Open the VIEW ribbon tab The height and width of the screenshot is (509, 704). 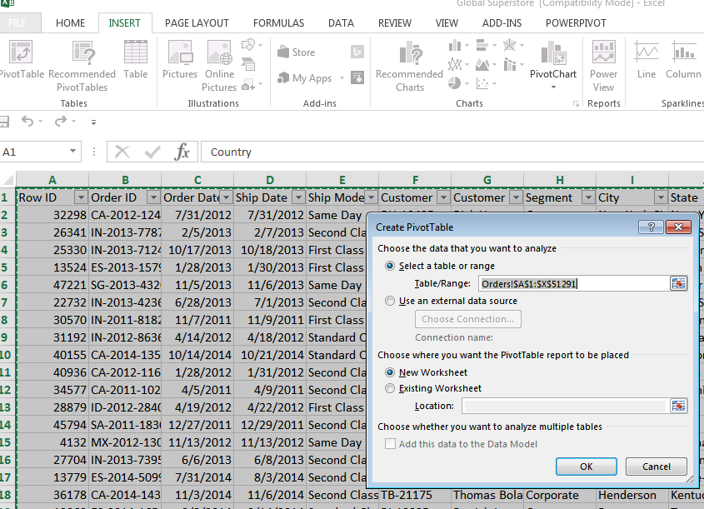click(447, 22)
